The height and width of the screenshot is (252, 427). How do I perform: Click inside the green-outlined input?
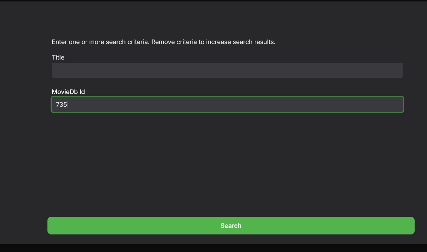[x=227, y=104]
